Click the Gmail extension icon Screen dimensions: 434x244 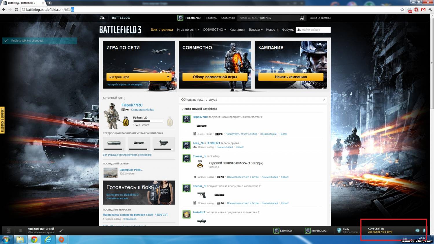[x=423, y=10]
